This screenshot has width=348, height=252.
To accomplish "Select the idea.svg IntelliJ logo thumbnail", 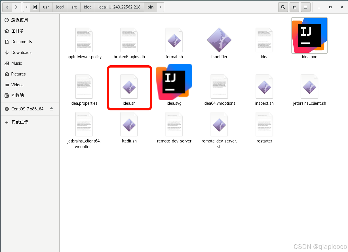I will tap(174, 82).
